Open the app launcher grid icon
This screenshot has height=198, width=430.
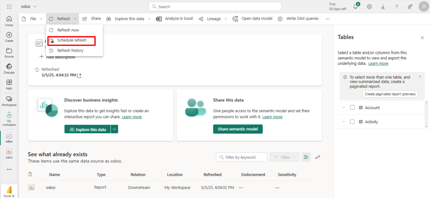pyautogui.click(x=9, y=6)
